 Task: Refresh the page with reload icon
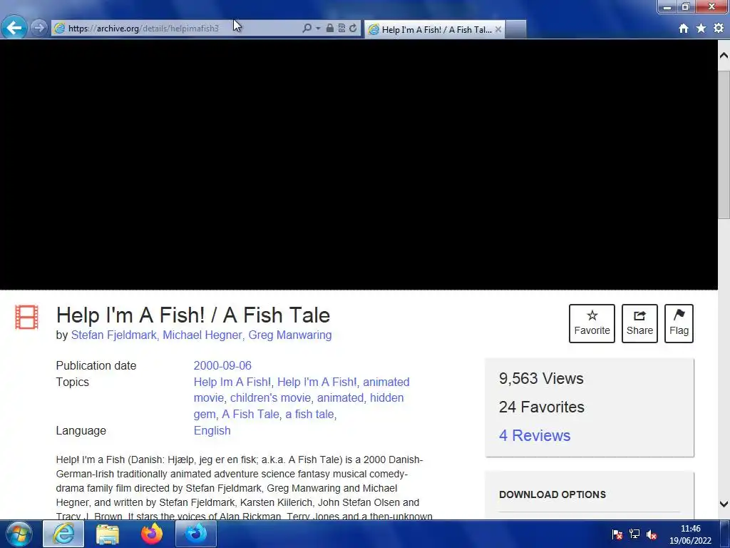[353, 28]
